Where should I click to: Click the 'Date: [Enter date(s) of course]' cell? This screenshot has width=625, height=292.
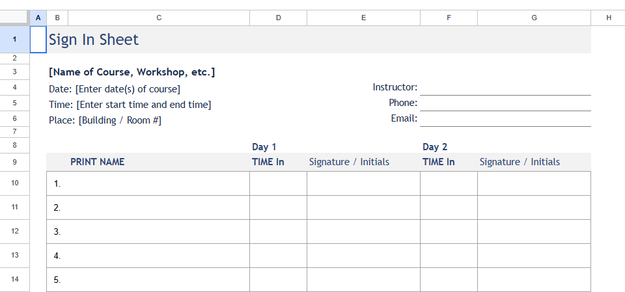tap(115, 89)
